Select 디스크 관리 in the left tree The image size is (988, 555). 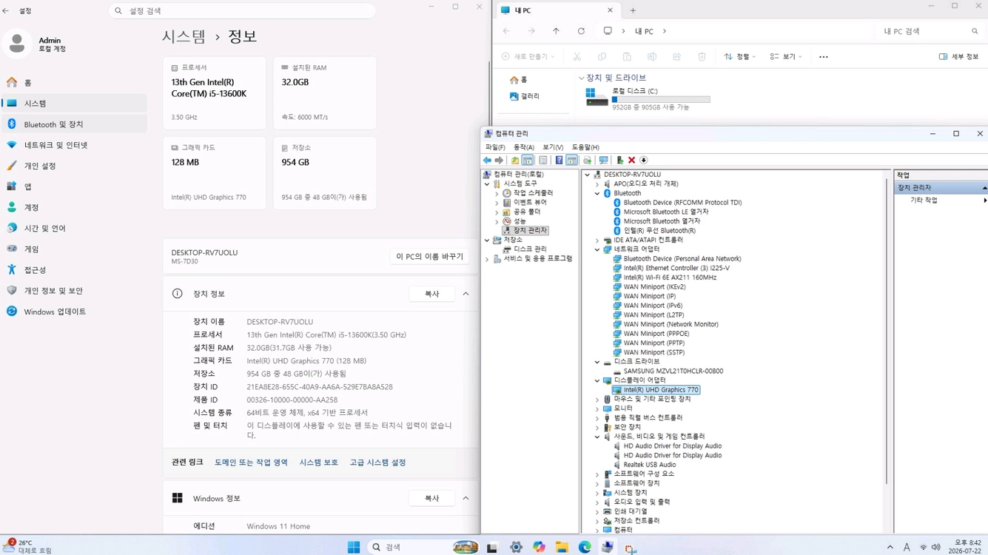pos(530,249)
